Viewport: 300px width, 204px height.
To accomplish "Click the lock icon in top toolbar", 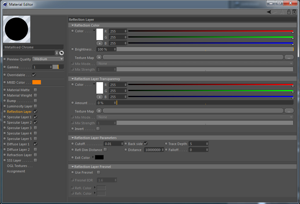I will [x=289, y=12].
